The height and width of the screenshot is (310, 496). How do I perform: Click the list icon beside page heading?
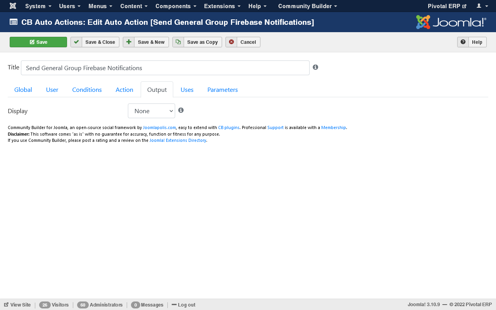coord(14,22)
